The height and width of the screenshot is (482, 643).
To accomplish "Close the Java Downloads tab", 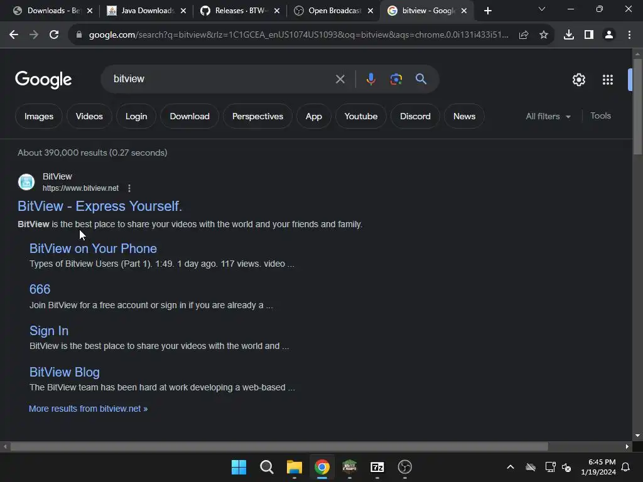I will [x=183, y=11].
